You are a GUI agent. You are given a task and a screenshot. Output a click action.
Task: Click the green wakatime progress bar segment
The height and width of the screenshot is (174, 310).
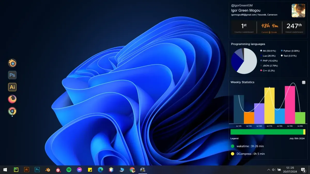pos(267,132)
